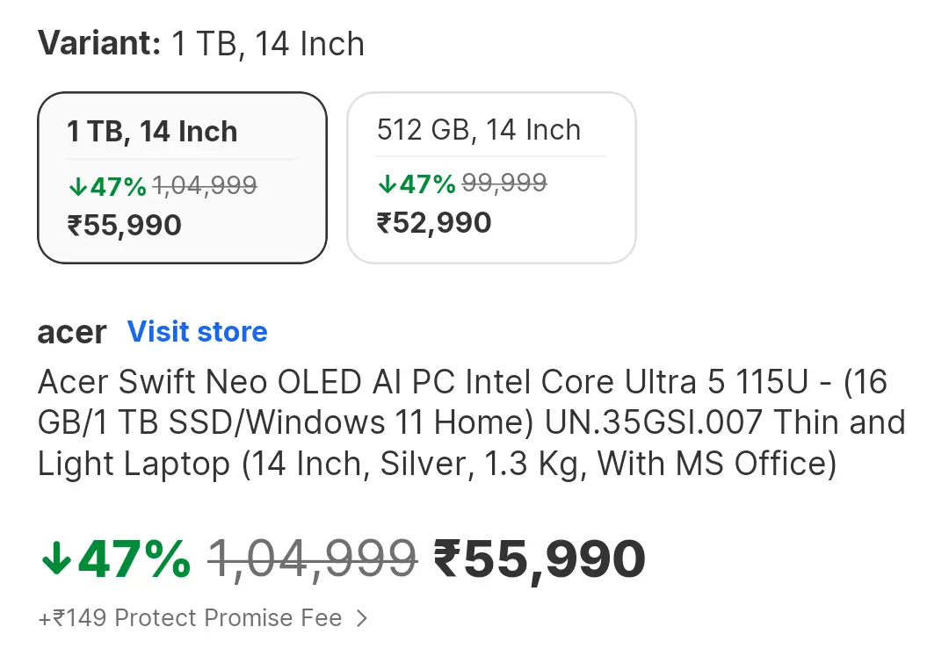Screen dimensions: 949x663
Task: Click large struck-through 1,04,999 original price
Action: pyautogui.click(x=312, y=559)
